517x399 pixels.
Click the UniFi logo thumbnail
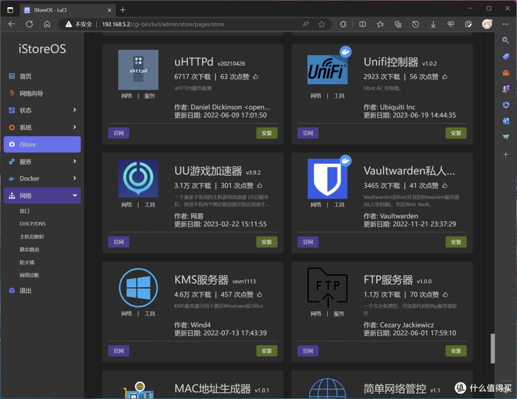coord(327,69)
